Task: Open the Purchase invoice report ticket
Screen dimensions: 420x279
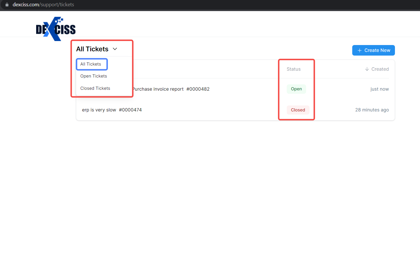Action: tap(158, 89)
